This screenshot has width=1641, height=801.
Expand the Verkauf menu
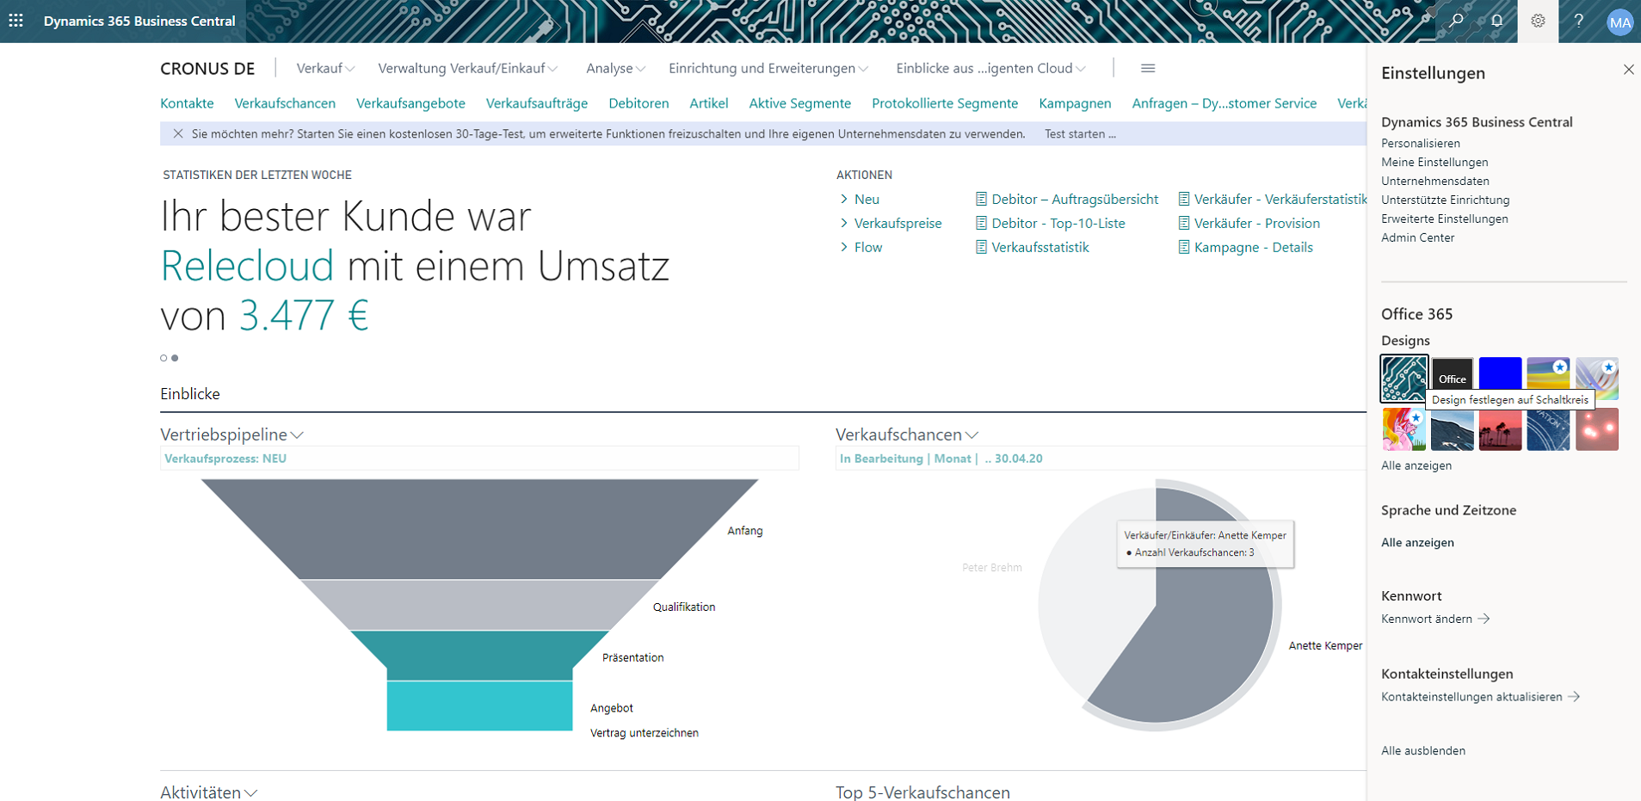point(325,68)
